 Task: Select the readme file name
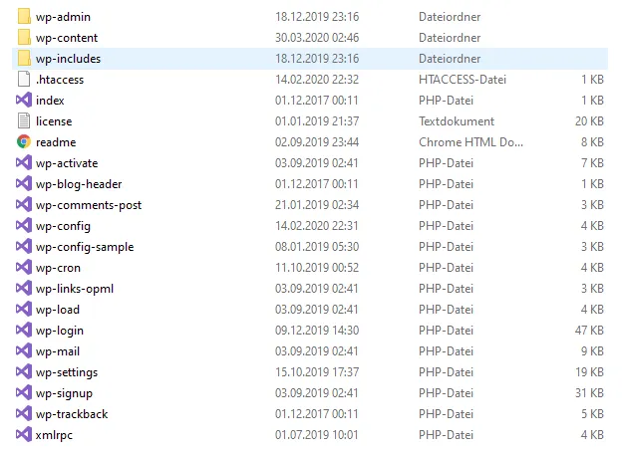56,142
